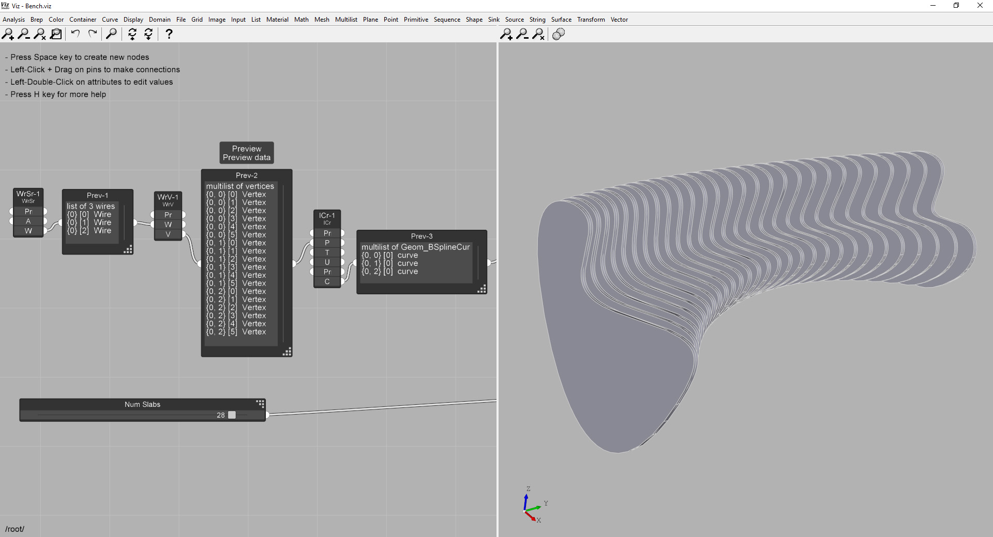Zoom out the 3D viewport toolbar

(x=522, y=34)
